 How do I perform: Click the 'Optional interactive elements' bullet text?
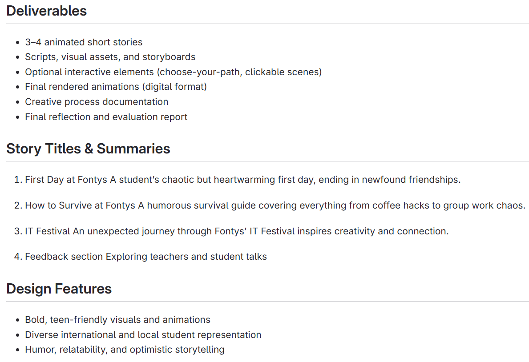click(x=90, y=72)
